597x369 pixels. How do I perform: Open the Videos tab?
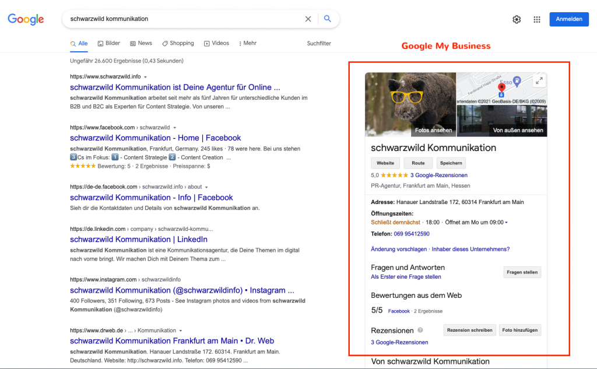click(216, 43)
